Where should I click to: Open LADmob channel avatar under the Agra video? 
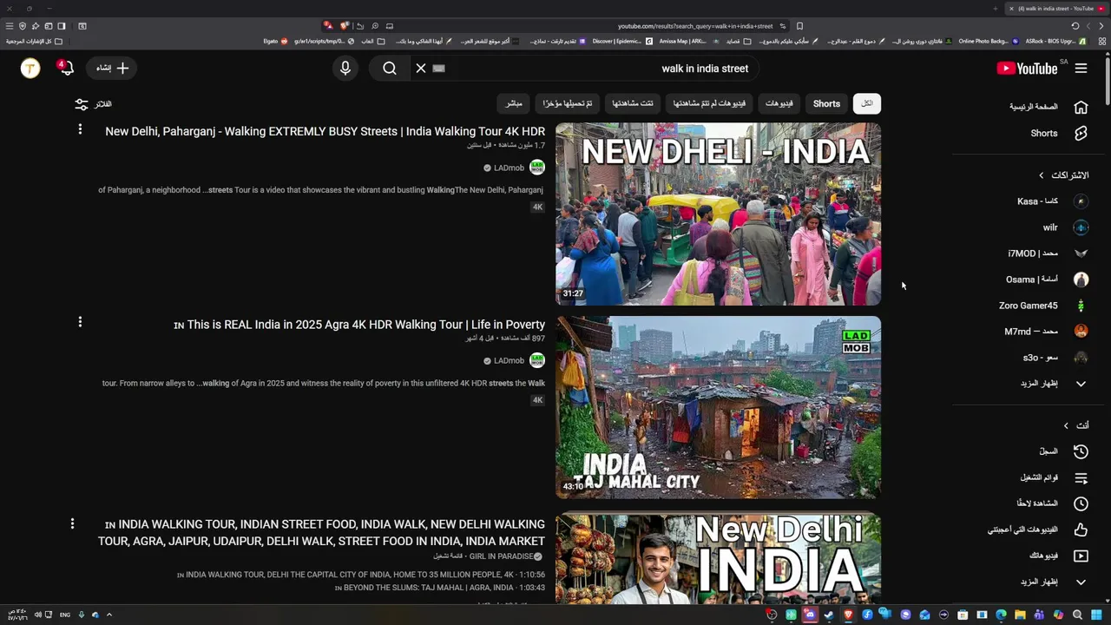537,360
